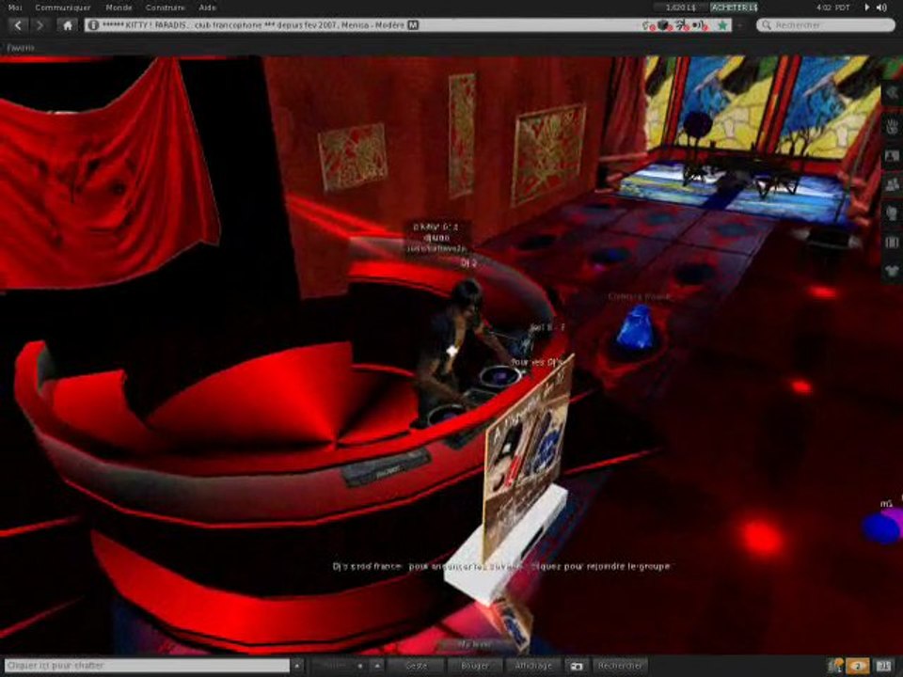Click the Rechercher search field at top
Viewport: 903px width, 677px height.
coord(826,25)
